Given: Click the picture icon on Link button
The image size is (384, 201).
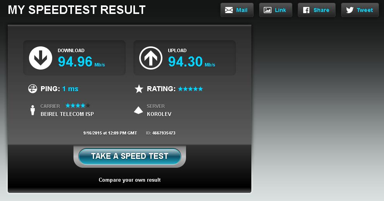Looking at the screenshot, I should click(268, 10).
